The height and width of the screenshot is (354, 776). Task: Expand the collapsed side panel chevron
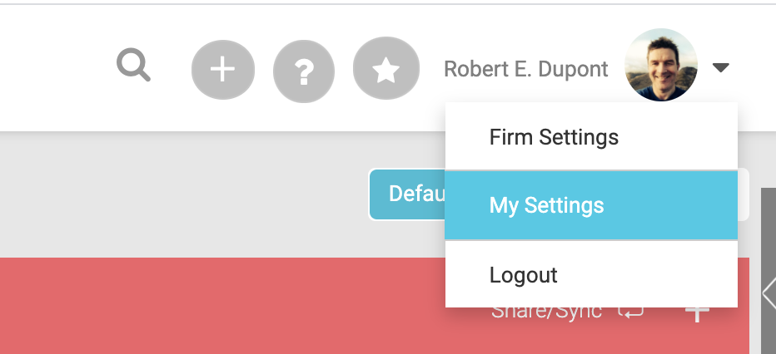pyautogui.click(x=769, y=294)
